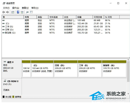130x103 pixels.
Task: Click the scroll up arrow of disk pane
Action: pos(128,60)
